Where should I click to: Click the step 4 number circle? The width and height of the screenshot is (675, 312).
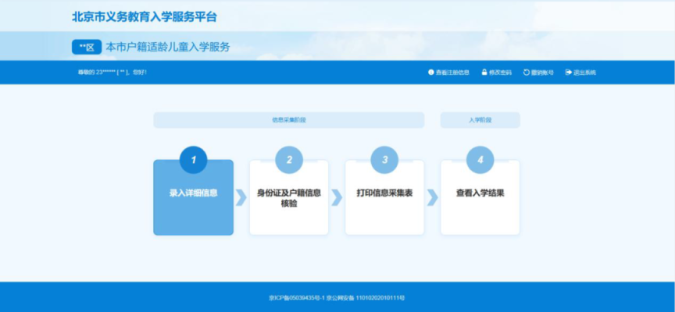[x=480, y=160]
